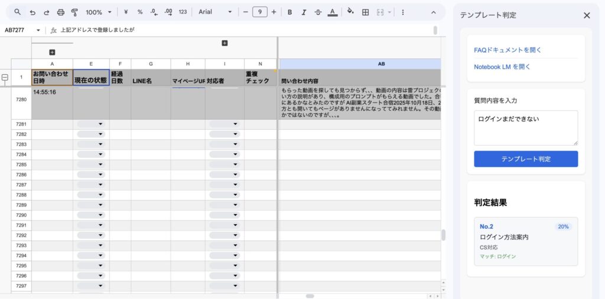Open the Arial font dropdown
605x299 pixels.
coord(215,12)
